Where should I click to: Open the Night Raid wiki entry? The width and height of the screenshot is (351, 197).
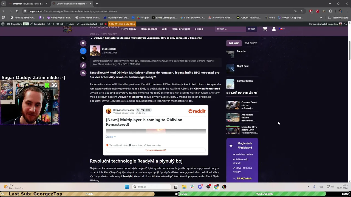pyautogui.click(x=243, y=66)
